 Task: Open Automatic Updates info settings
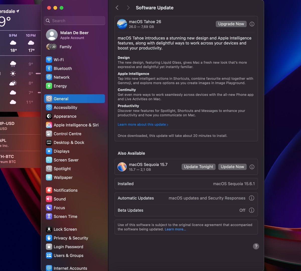(x=252, y=198)
